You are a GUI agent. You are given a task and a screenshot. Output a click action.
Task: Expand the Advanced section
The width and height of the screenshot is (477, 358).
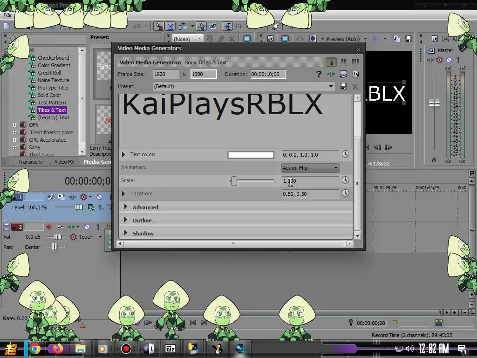126,207
